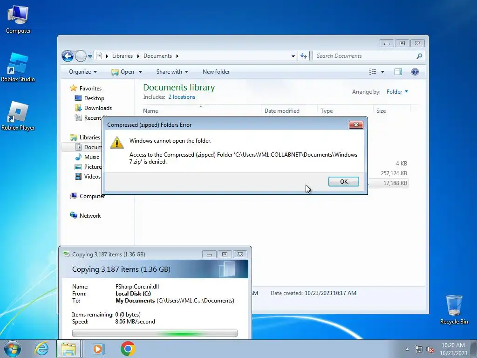Sort by the Type column header

pos(345,111)
